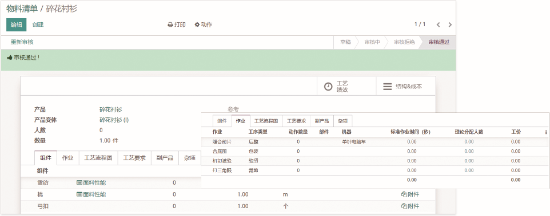Go to previous record arrow

438,25
